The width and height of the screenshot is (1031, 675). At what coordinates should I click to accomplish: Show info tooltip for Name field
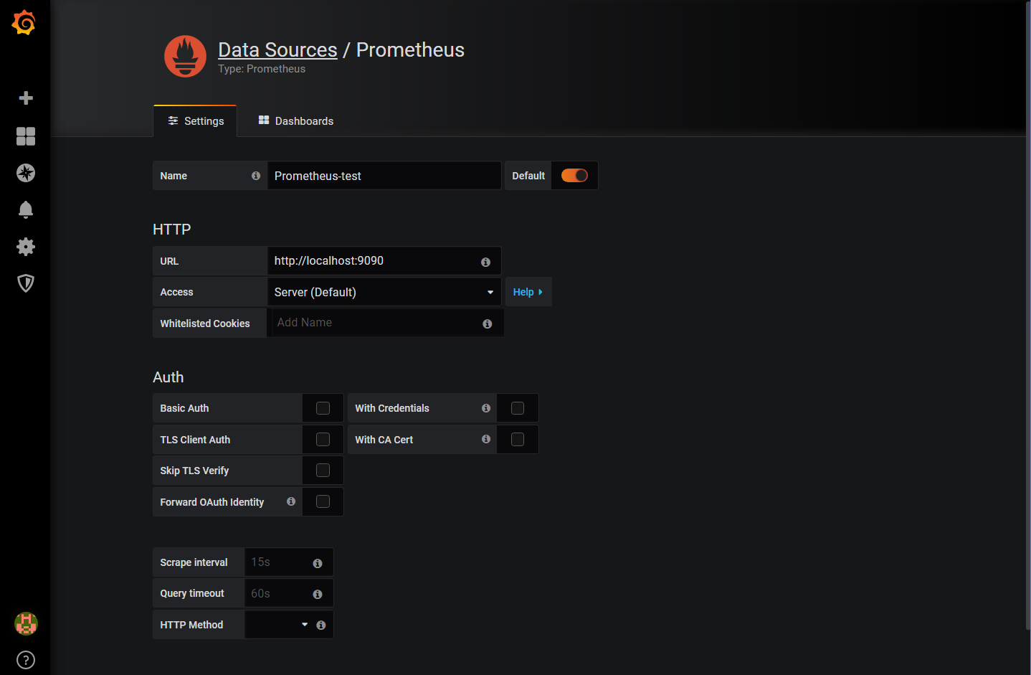point(256,176)
